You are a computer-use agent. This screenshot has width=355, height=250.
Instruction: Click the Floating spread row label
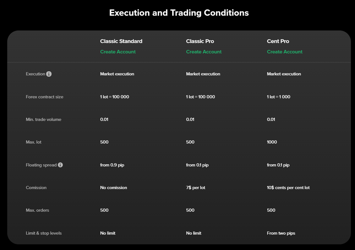coord(41,165)
